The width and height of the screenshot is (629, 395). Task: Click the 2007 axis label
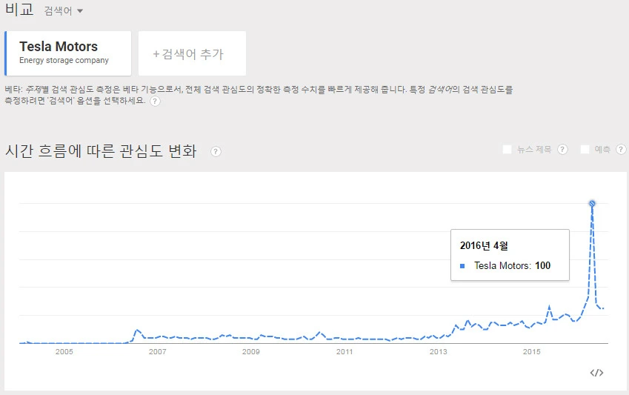(x=158, y=351)
